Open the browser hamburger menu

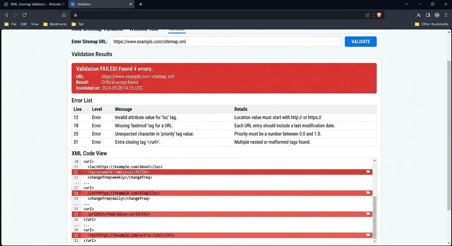click(x=446, y=15)
